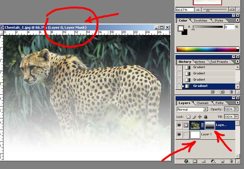The height and width of the screenshot is (169, 244).
Task: Delete layer with Layers panel trash icon
Action: point(231,162)
